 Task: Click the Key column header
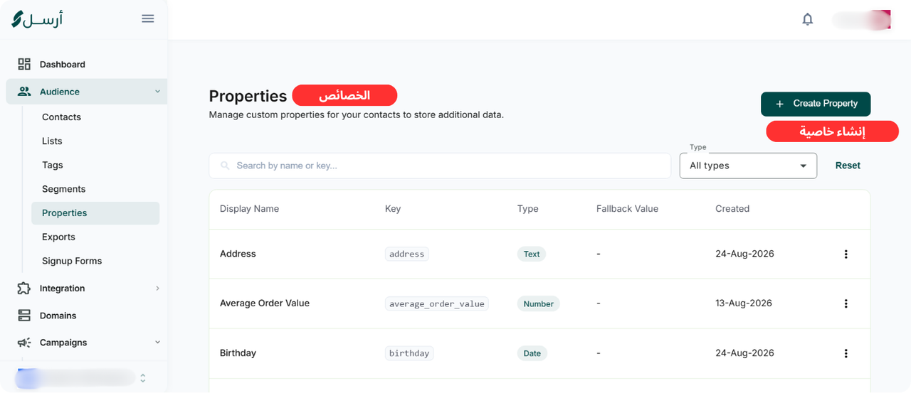[x=393, y=209]
